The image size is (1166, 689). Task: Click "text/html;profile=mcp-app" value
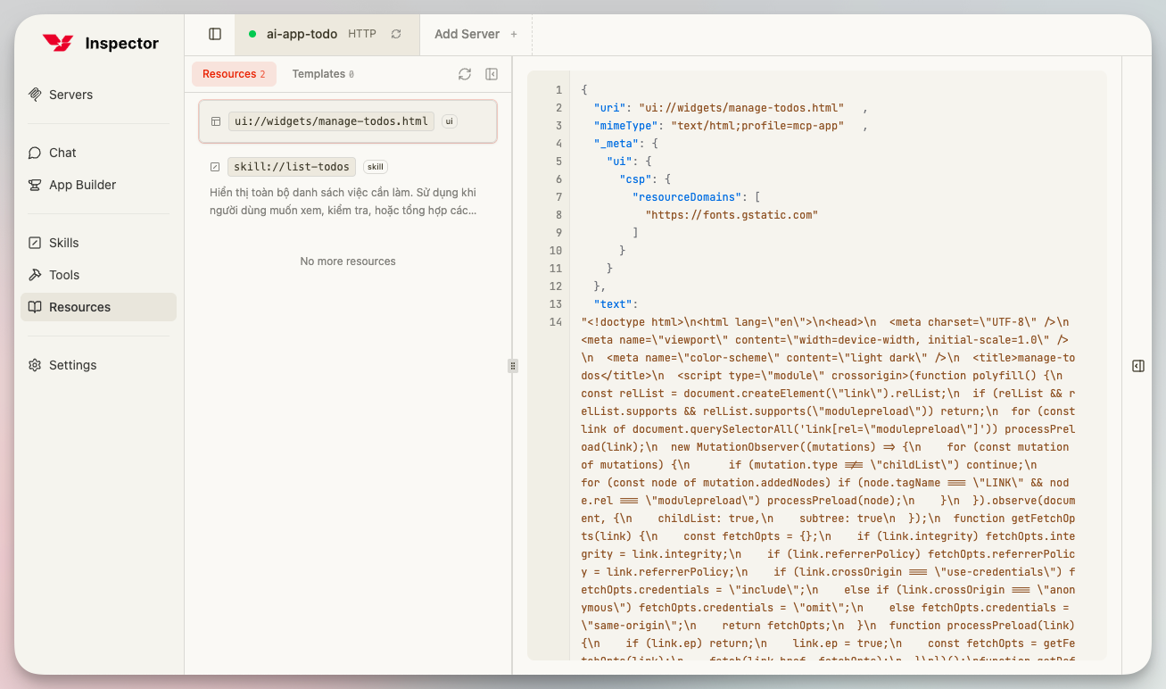[x=757, y=126]
